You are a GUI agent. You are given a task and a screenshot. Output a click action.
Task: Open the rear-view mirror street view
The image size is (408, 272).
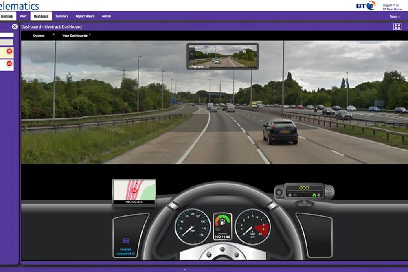222,56
